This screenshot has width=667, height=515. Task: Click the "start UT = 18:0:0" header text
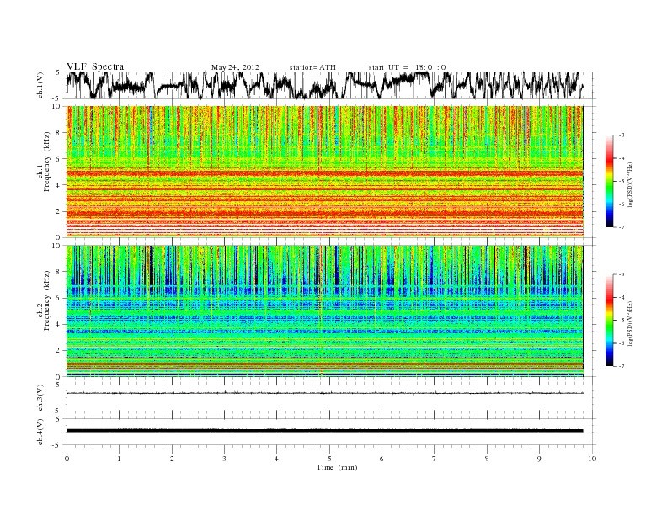(407, 67)
